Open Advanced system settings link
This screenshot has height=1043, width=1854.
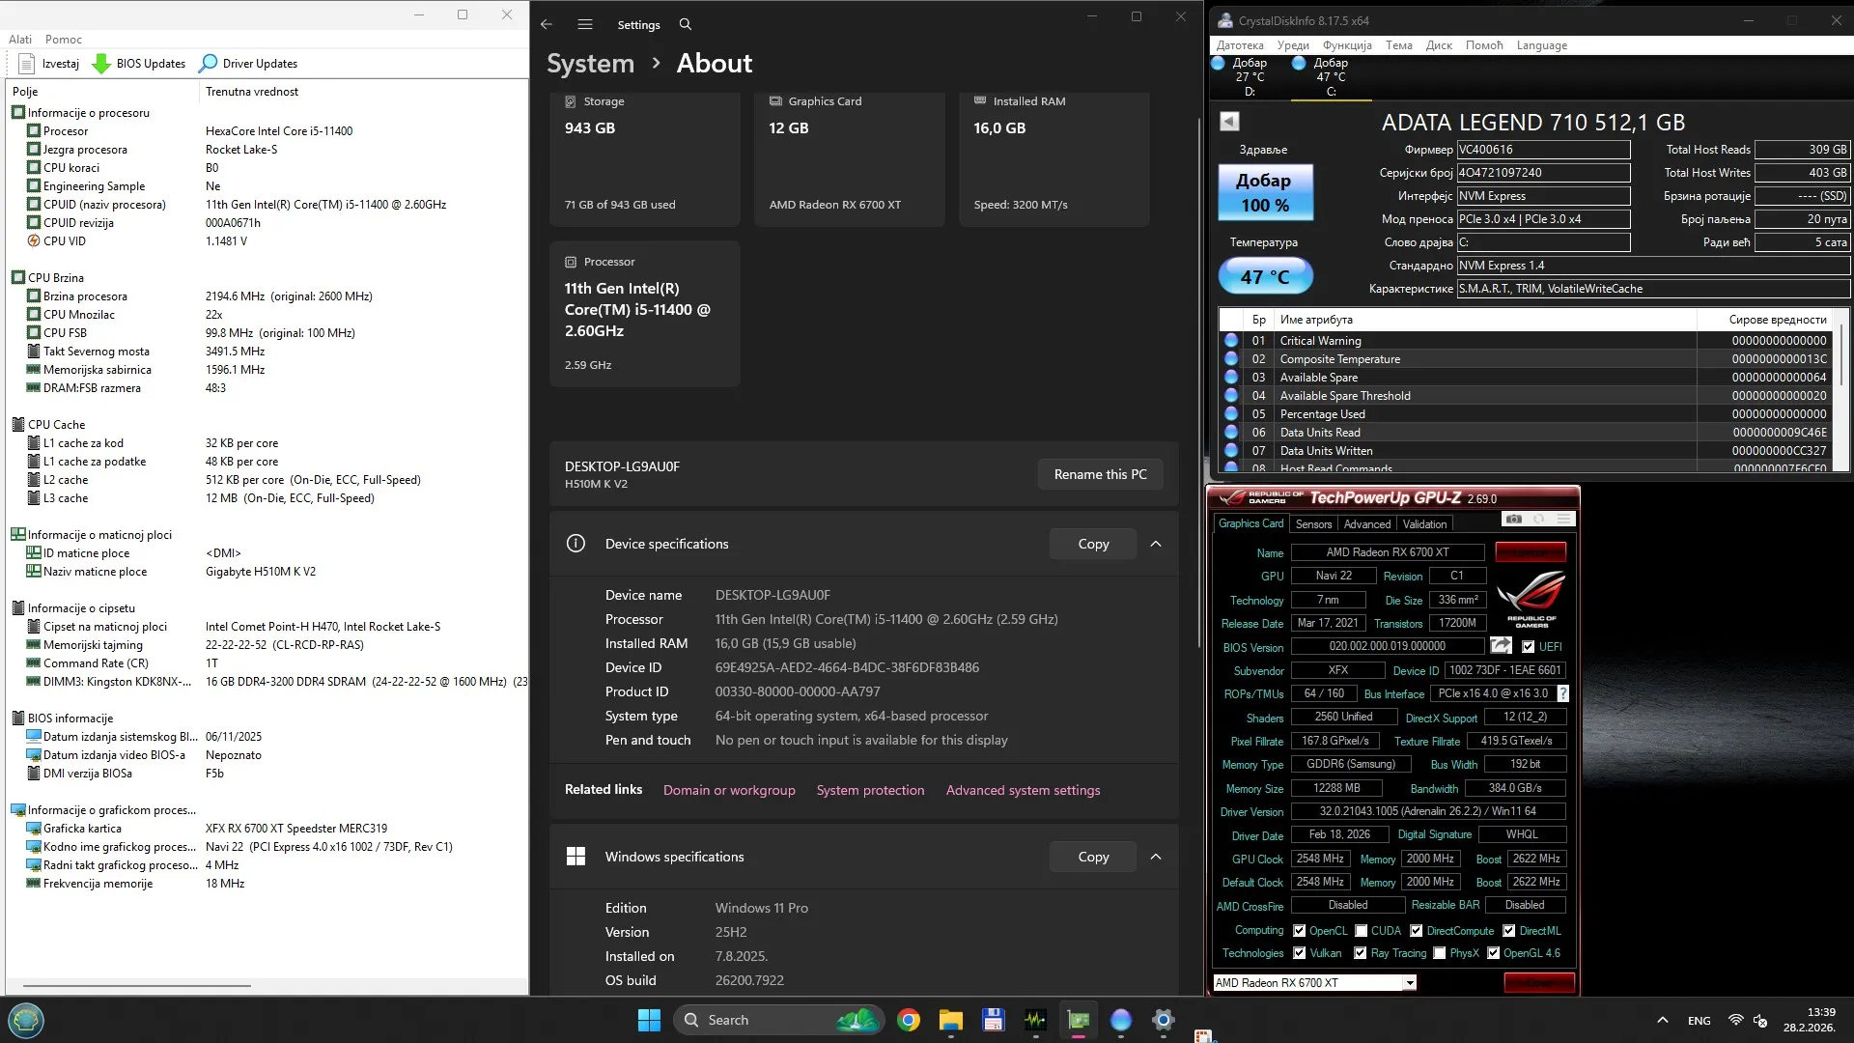1023,790
